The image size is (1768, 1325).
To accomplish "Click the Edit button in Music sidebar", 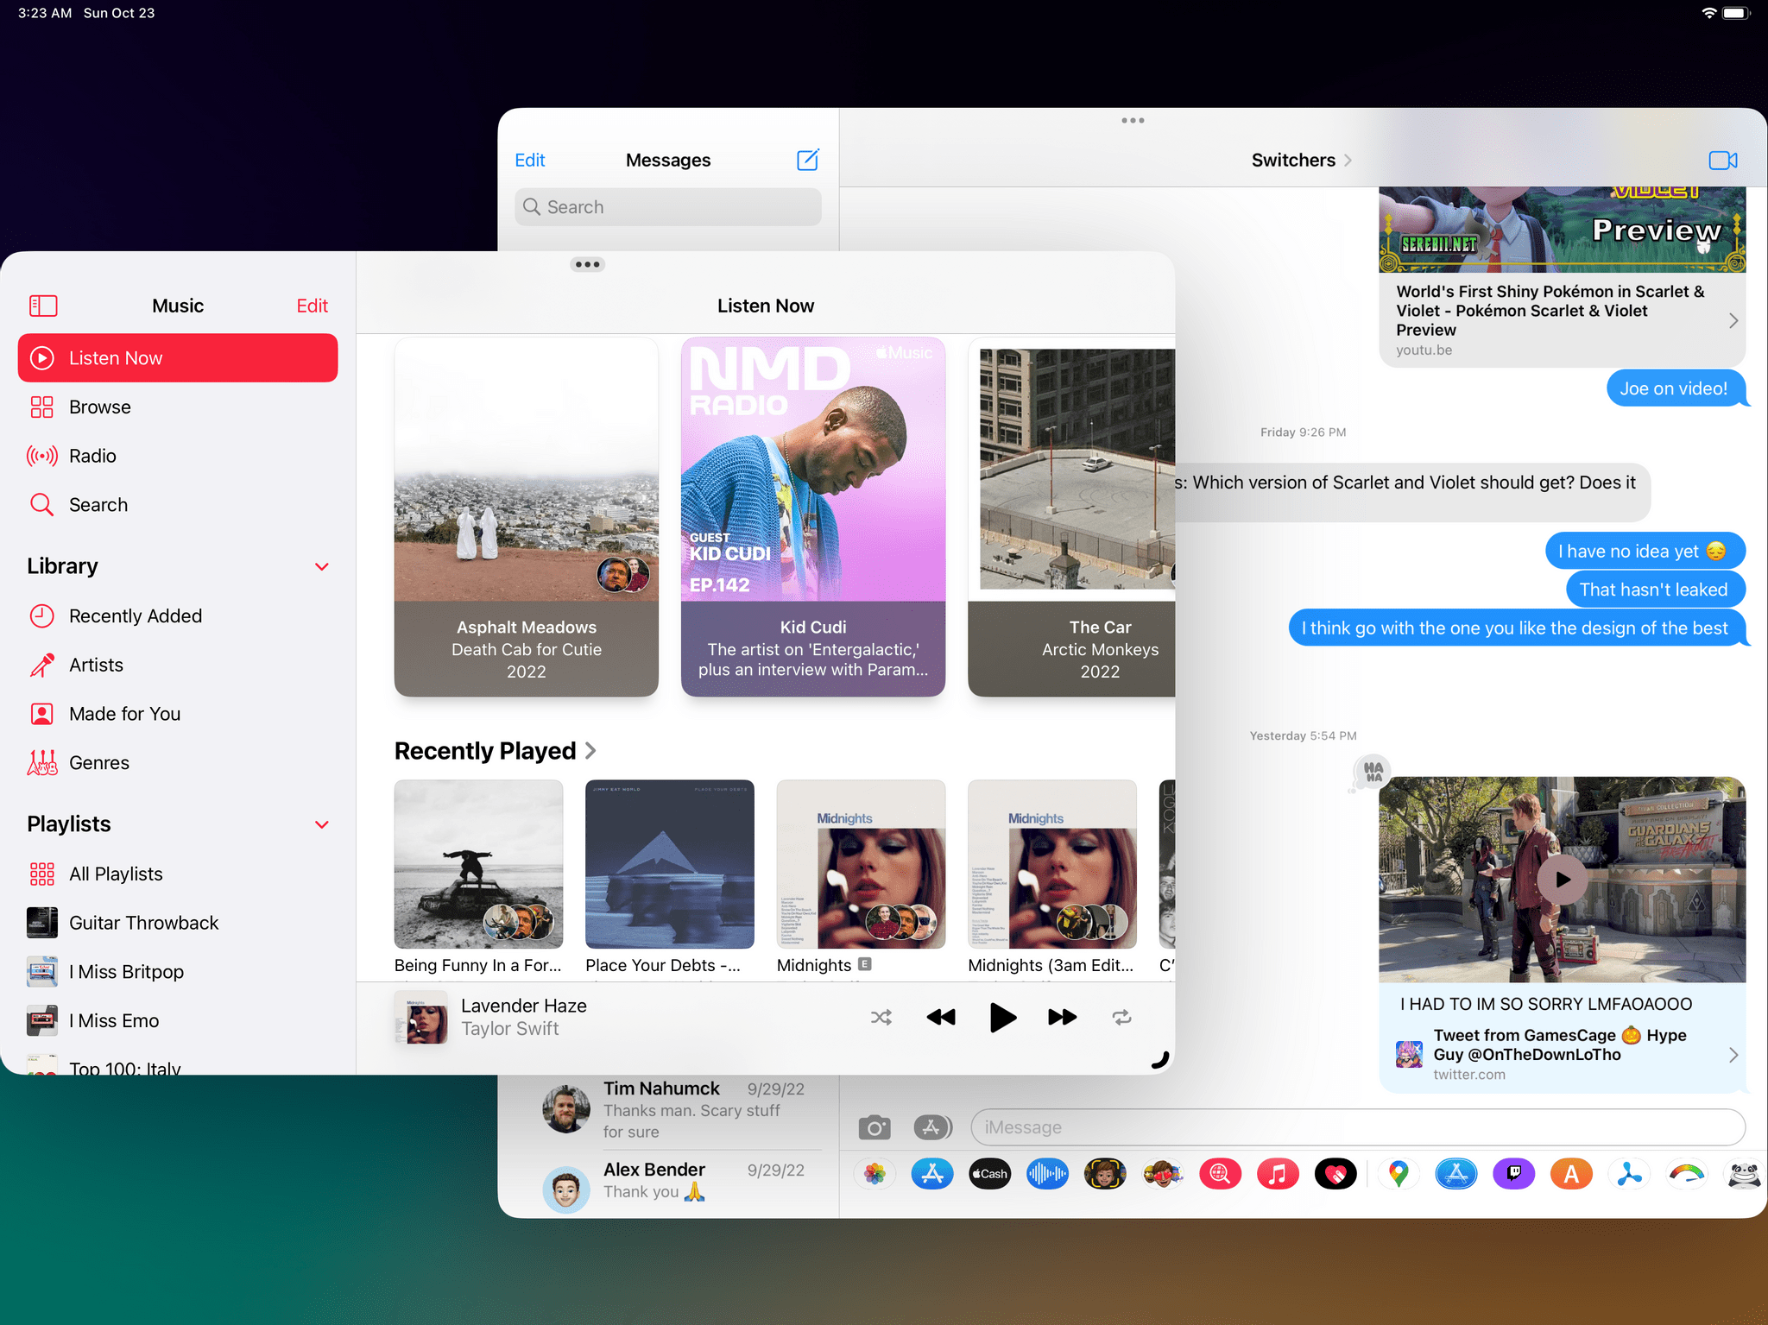I will click(x=312, y=305).
